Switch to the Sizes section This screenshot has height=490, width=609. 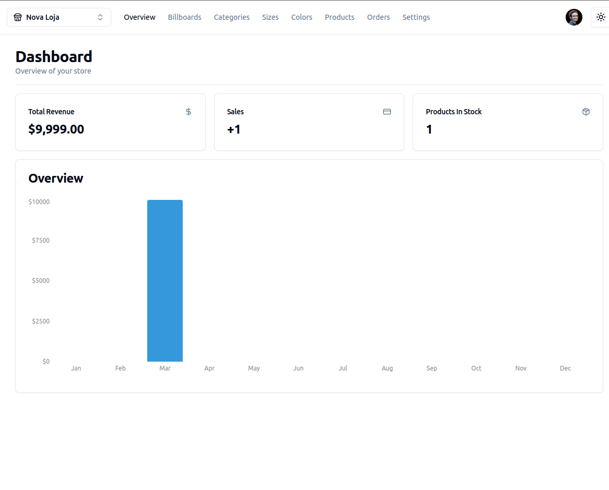pos(270,17)
